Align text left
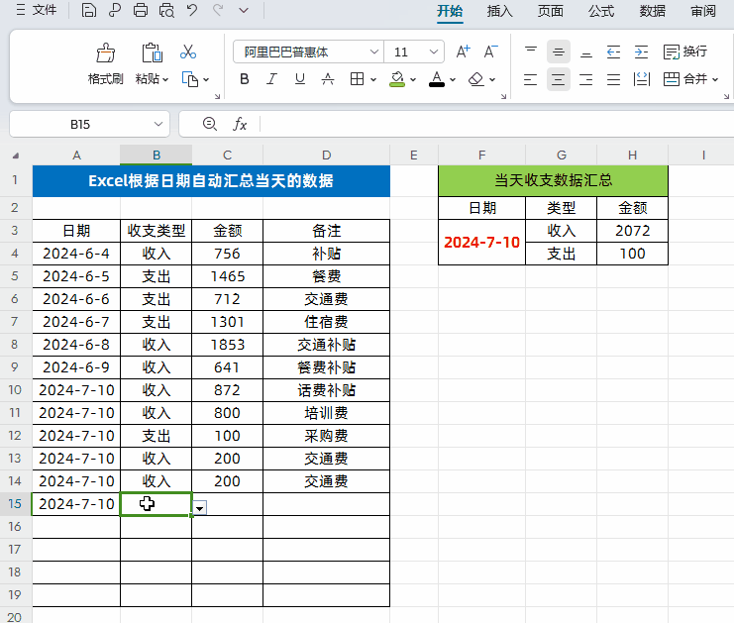734x623 pixels. [x=530, y=79]
